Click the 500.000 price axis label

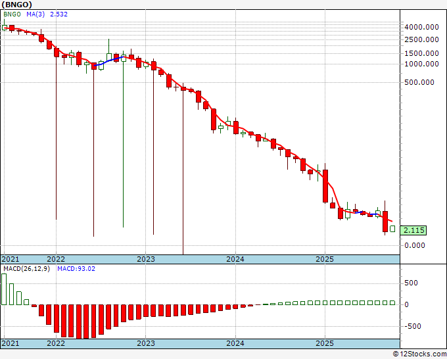pos(419,82)
